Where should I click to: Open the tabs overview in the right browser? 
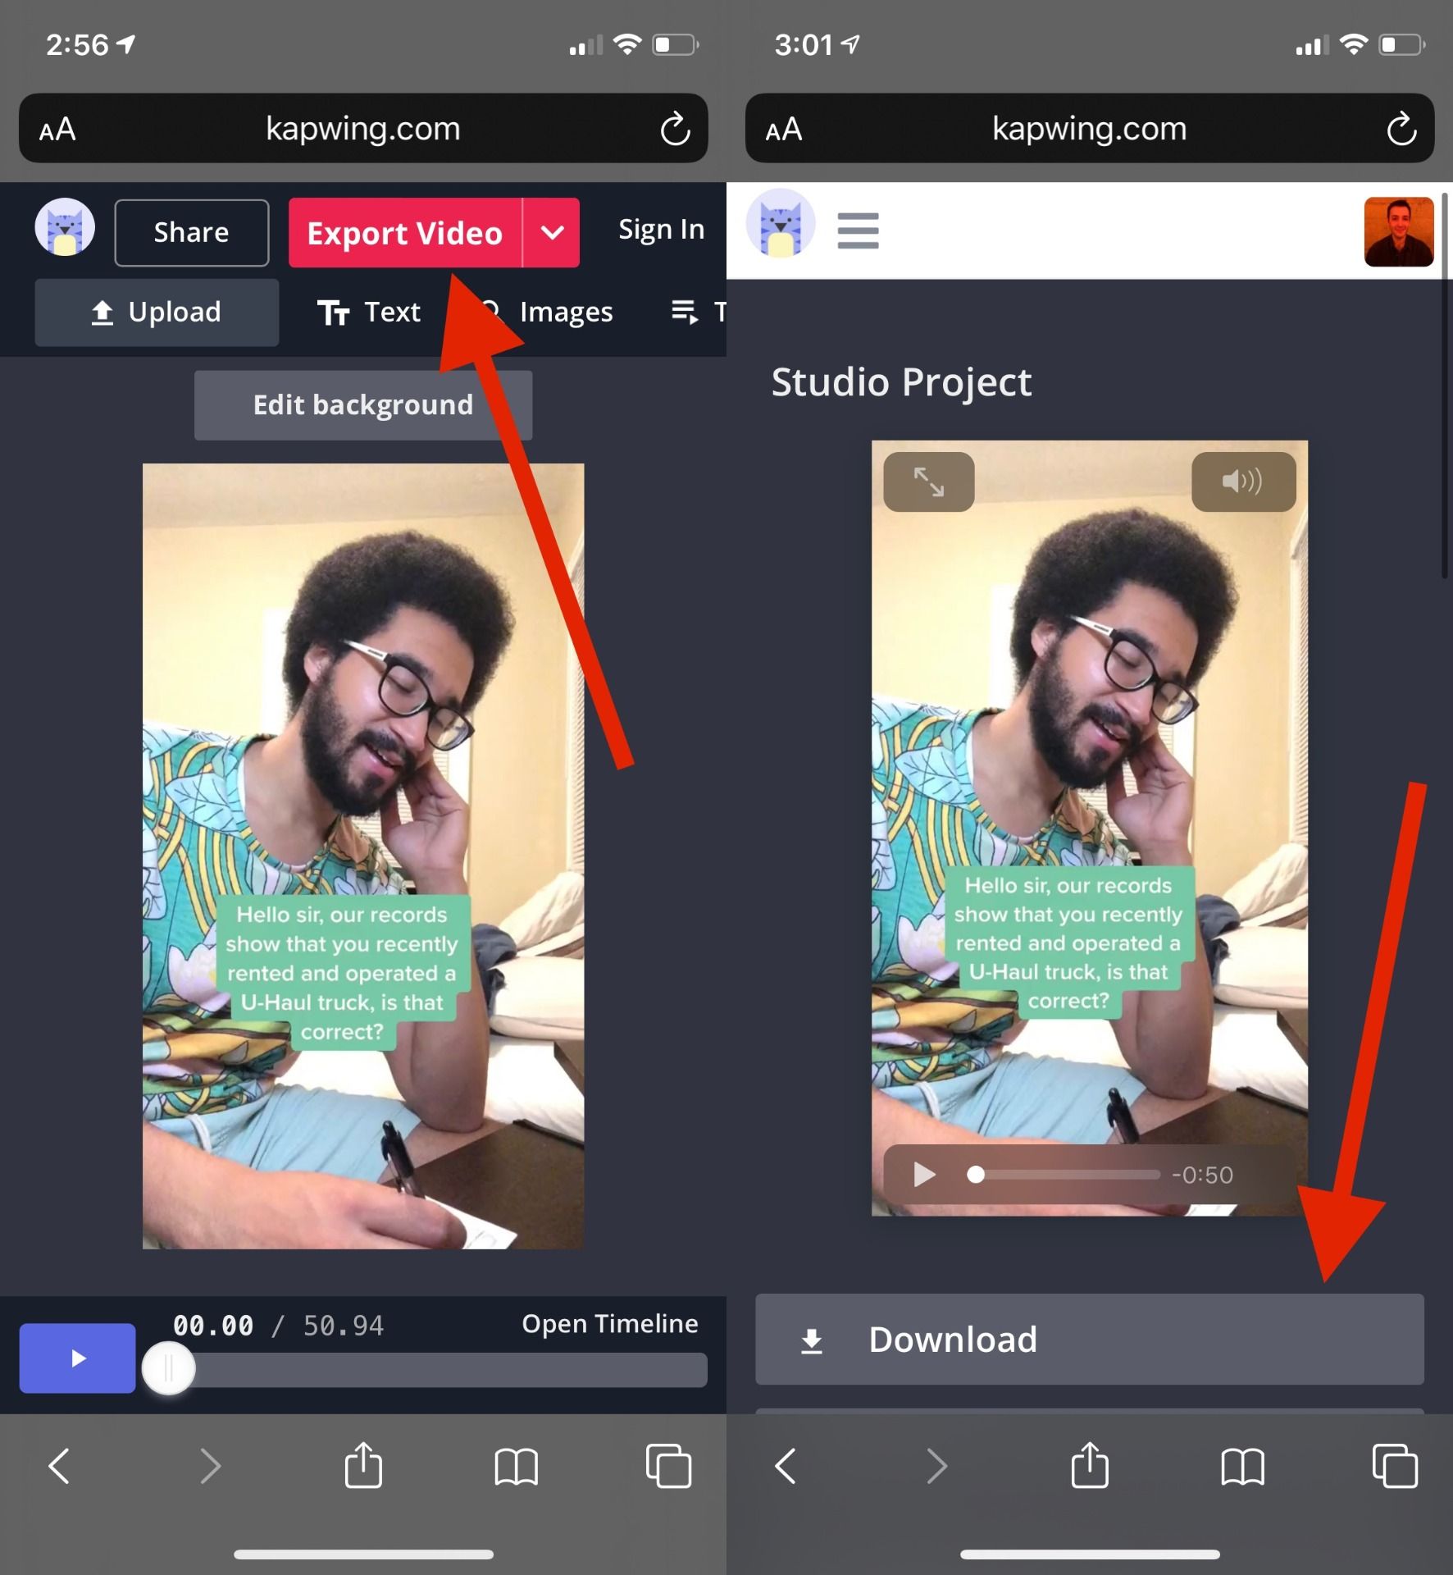(x=1394, y=1465)
